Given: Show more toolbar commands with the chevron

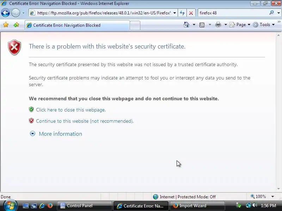Looking at the screenshot, I should click(279, 22).
